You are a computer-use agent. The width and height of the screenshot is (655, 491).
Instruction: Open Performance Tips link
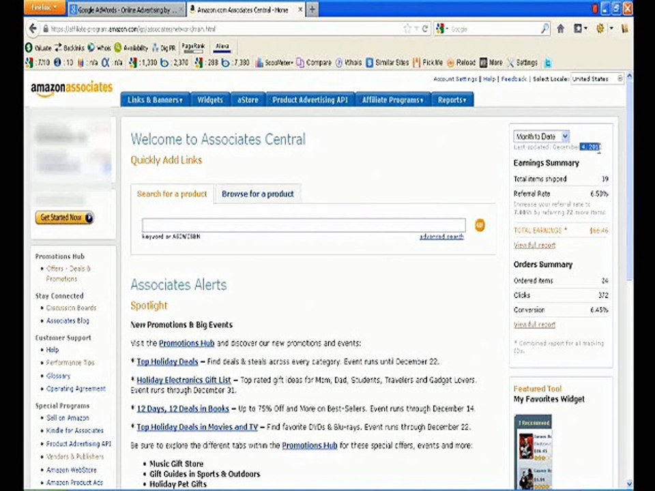[x=70, y=362]
